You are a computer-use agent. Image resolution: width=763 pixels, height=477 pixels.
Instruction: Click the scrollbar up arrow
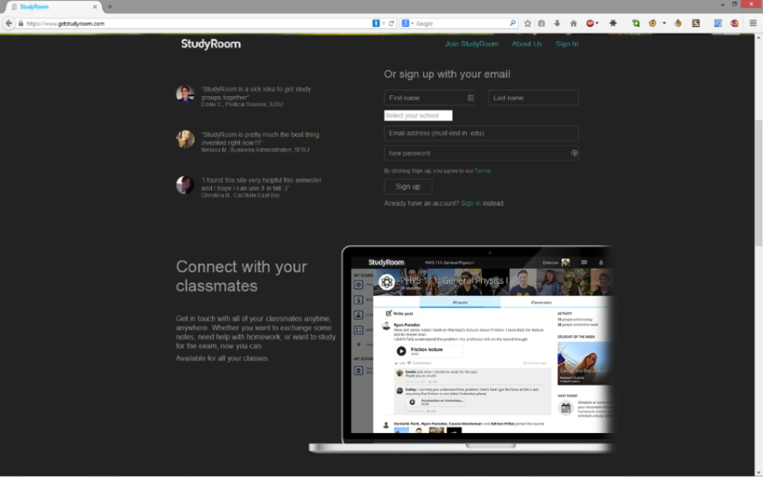[758, 37]
